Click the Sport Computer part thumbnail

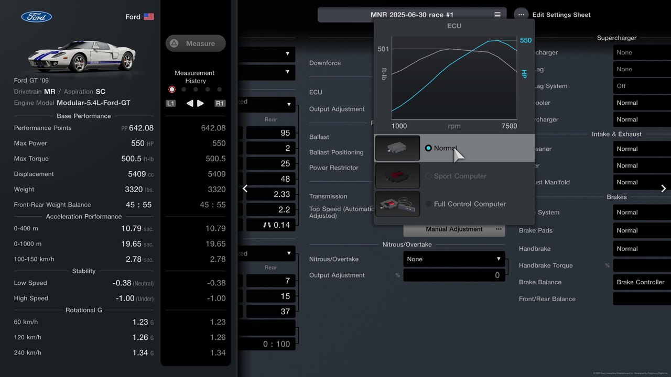click(x=398, y=176)
